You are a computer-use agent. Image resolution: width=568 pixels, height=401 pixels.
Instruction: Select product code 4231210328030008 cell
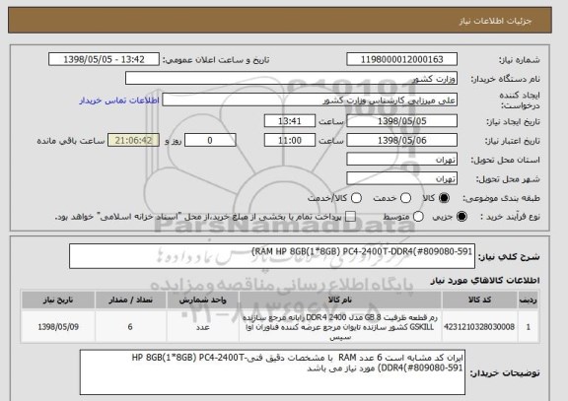click(479, 327)
